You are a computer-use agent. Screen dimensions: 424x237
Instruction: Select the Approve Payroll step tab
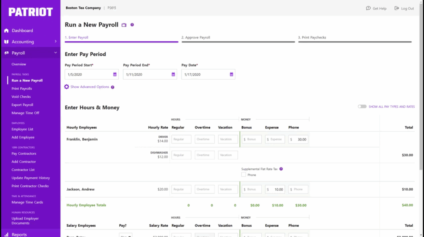coord(196,38)
